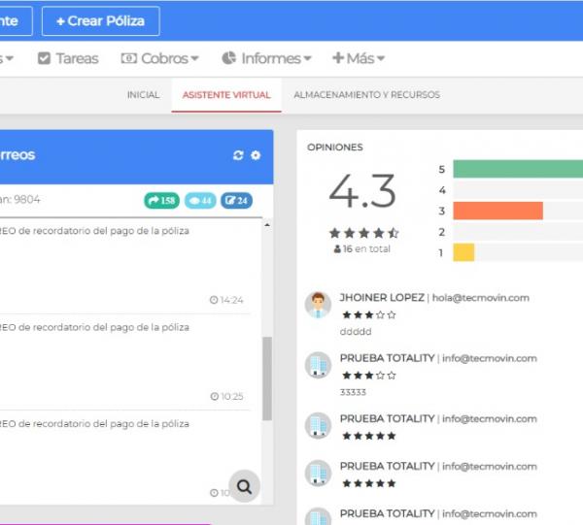Click the orange 3-star rating bar
The width and height of the screenshot is (583, 525).
pos(497,211)
